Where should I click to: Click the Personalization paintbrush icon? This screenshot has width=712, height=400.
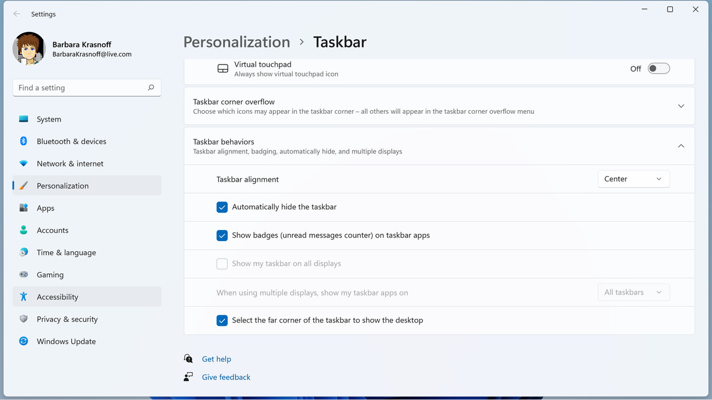pyautogui.click(x=24, y=185)
